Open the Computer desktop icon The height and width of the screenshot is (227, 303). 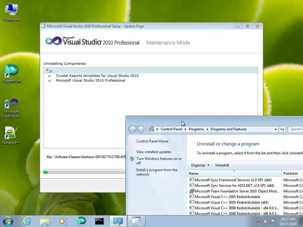click(12, 12)
